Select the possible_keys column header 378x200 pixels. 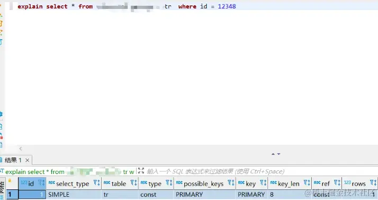click(x=204, y=184)
